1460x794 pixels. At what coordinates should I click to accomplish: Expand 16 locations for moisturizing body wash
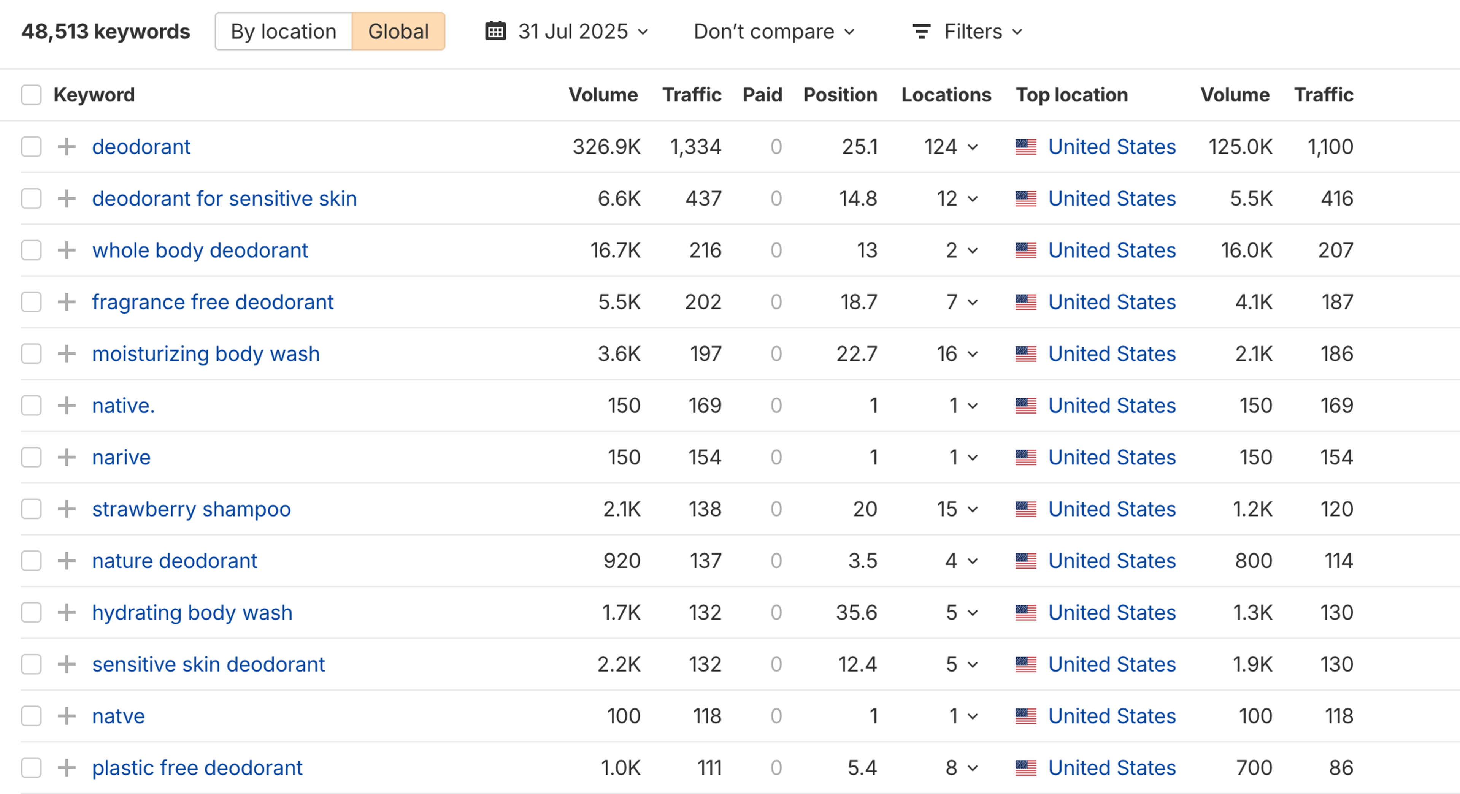(x=957, y=353)
